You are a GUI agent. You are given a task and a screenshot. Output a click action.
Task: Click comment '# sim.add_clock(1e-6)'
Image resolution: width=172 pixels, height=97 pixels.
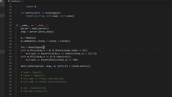[34, 91]
